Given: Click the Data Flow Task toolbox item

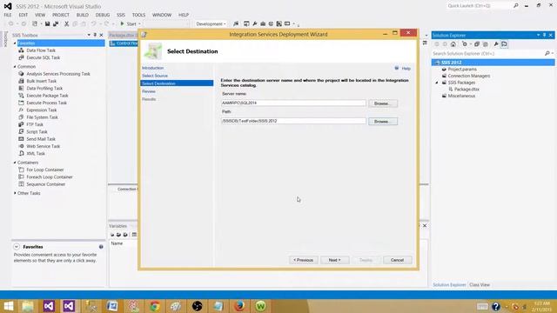Looking at the screenshot, I should pyautogui.click(x=41, y=50).
